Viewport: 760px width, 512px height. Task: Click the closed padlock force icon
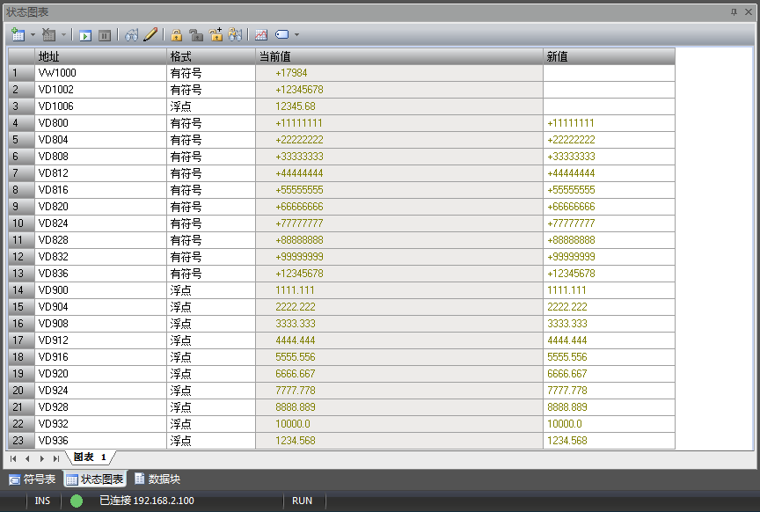[177, 35]
